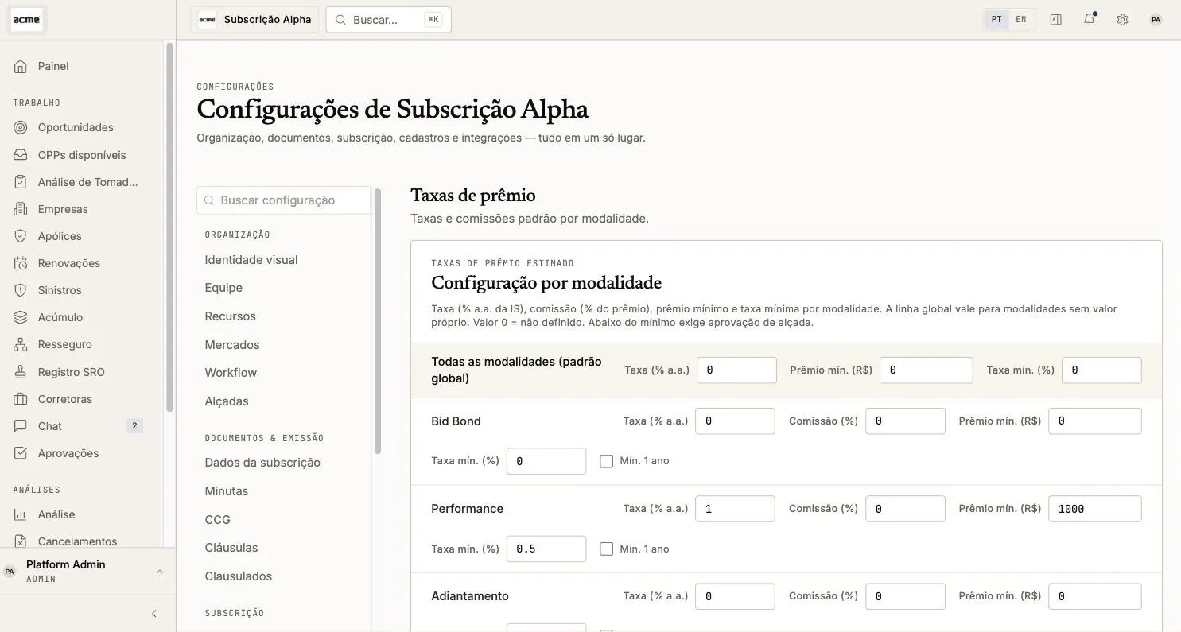The height and width of the screenshot is (632, 1181).
Task: Click the Chat speech bubble icon
Action: point(21,426)
